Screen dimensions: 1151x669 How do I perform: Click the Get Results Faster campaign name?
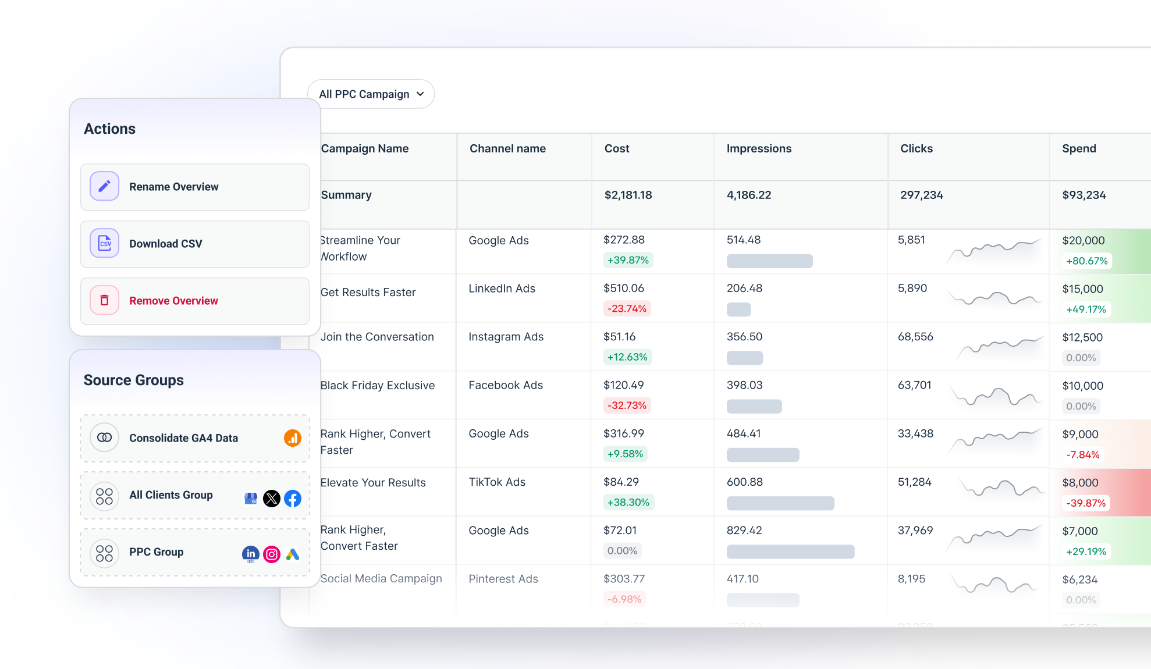tap(368, 292)
